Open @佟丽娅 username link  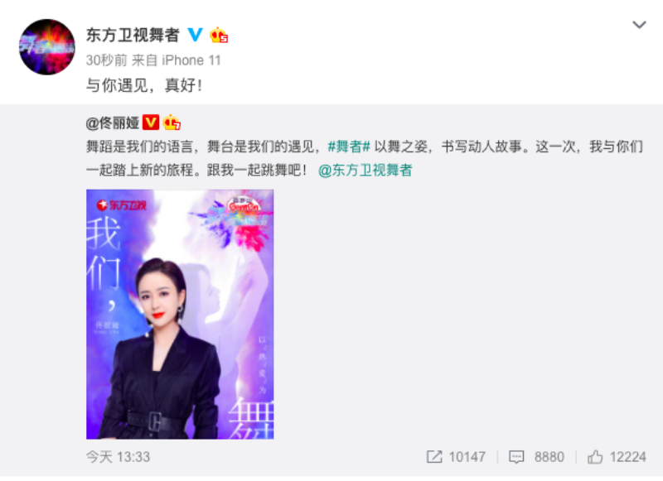(113, 123)
